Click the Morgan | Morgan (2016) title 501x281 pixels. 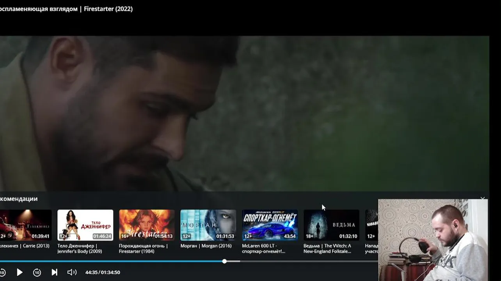206,246
